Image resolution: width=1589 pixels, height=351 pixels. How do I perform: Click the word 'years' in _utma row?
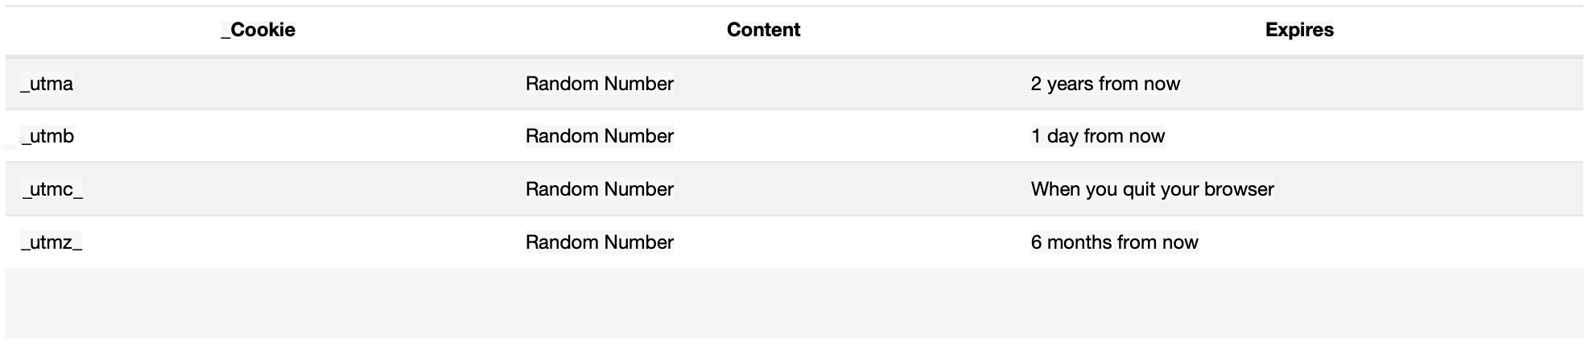tap(1070, 85)
